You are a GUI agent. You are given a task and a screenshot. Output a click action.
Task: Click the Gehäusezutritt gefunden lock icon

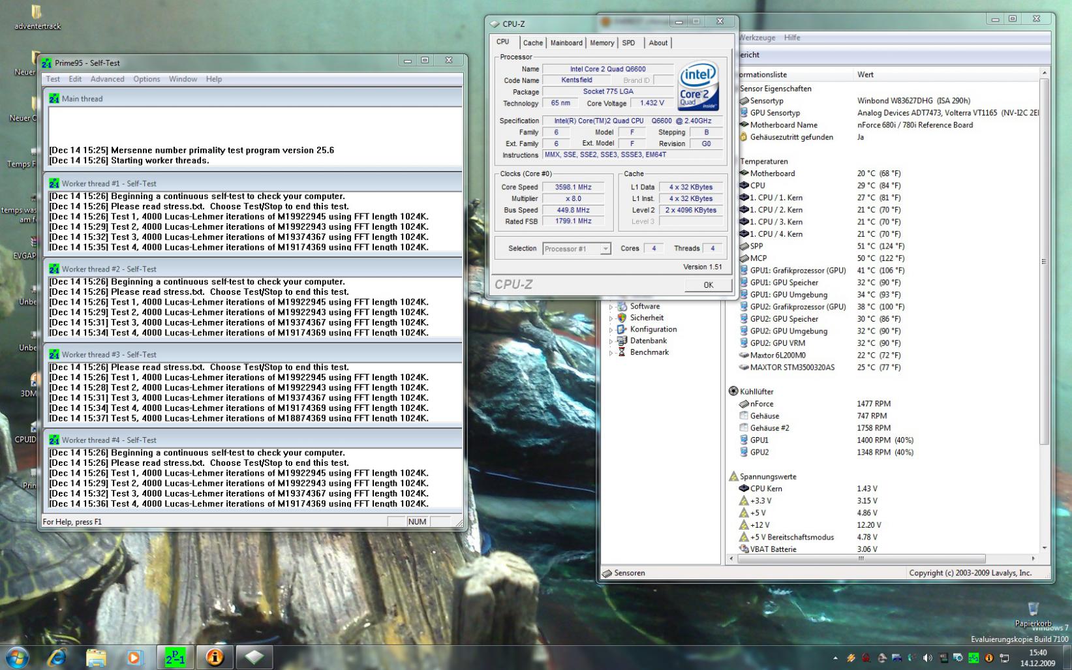pyautogui.click(x=743, y=137)
